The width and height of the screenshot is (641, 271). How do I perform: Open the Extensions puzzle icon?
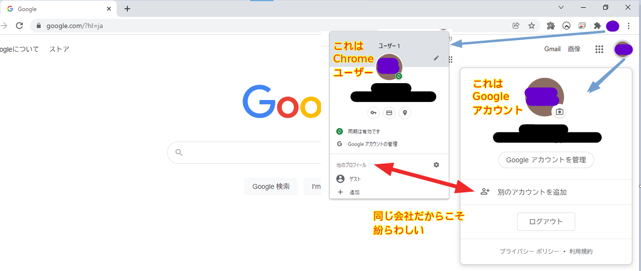click(597, 26)
